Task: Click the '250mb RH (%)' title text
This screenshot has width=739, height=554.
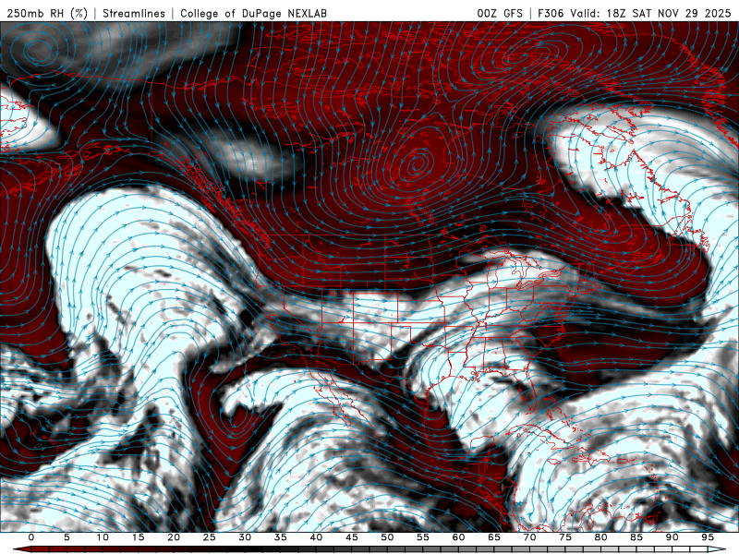Action: pos(47,13)
